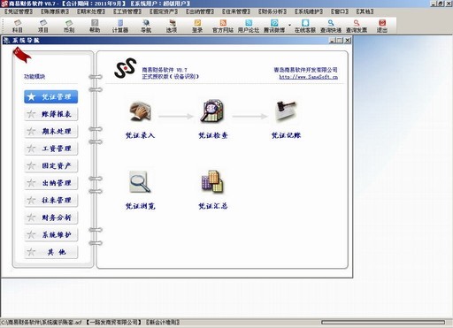Open the 系统维护 menu in menu bar
This screenshot has width=453, height=328.
309,11
